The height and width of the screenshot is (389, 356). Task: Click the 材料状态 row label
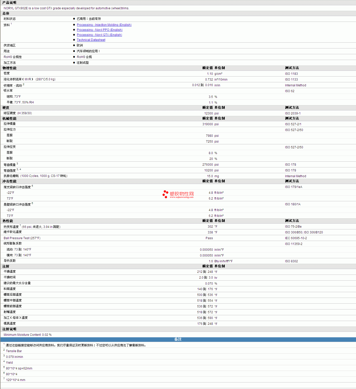click(10, 19)
